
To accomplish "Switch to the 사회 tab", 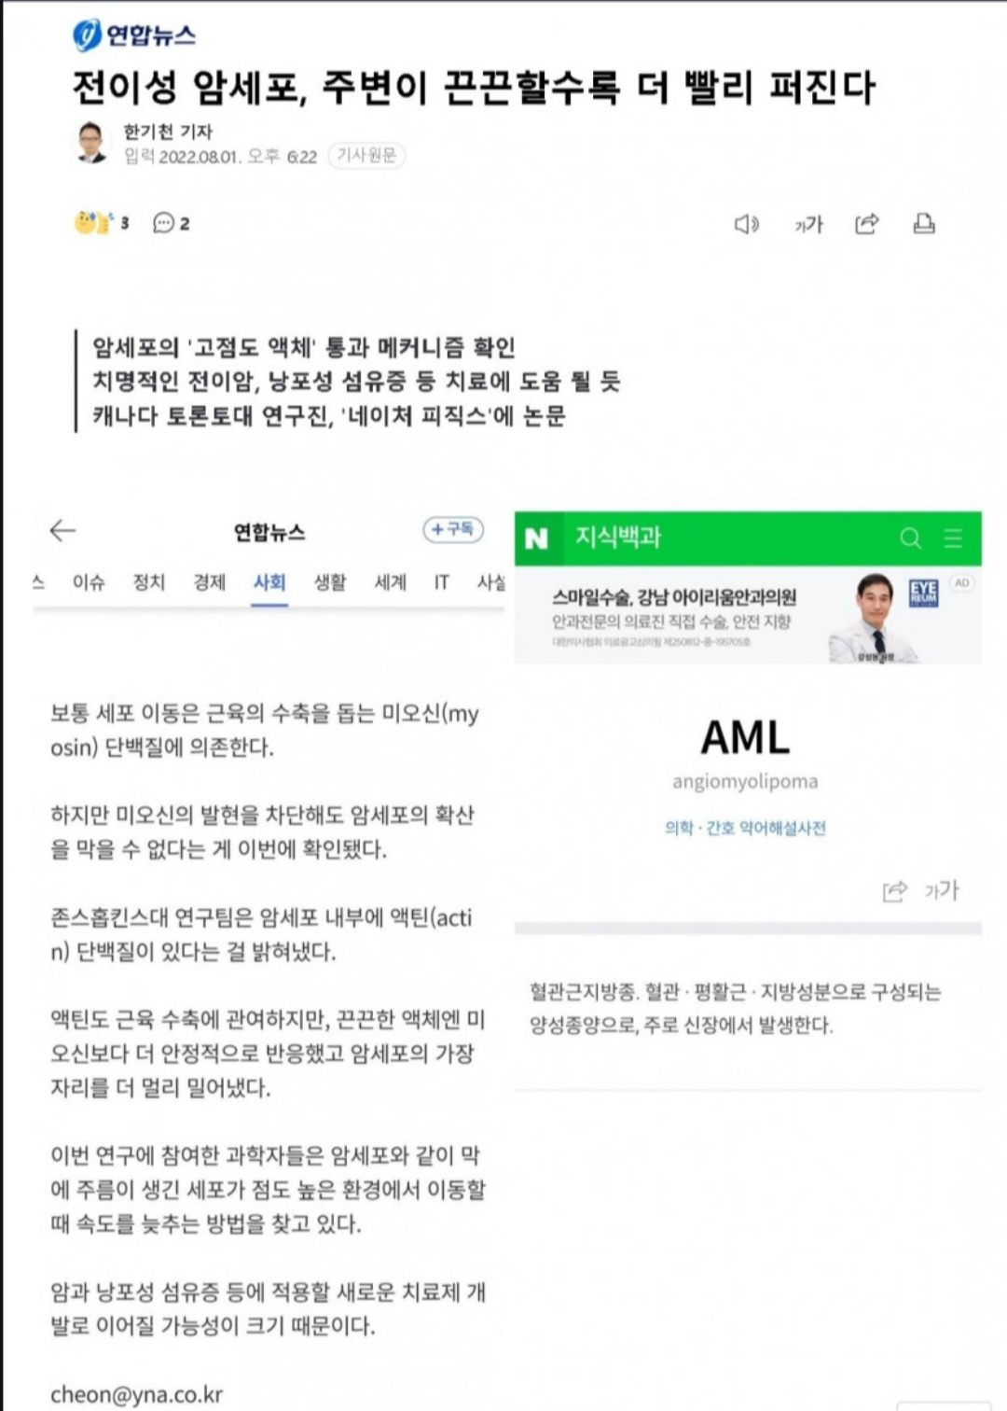I will [269, 582].
